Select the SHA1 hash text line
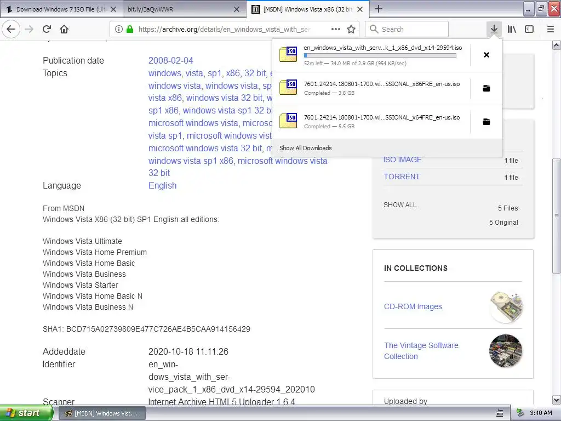 [x=146, y=329]
